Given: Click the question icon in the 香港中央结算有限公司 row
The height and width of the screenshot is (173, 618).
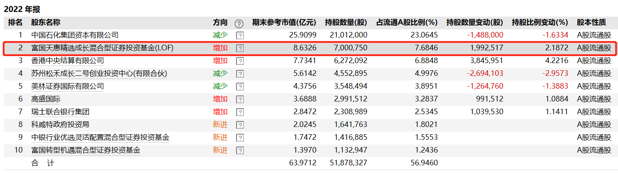Looking at the screenshot, I should point(240,61).
